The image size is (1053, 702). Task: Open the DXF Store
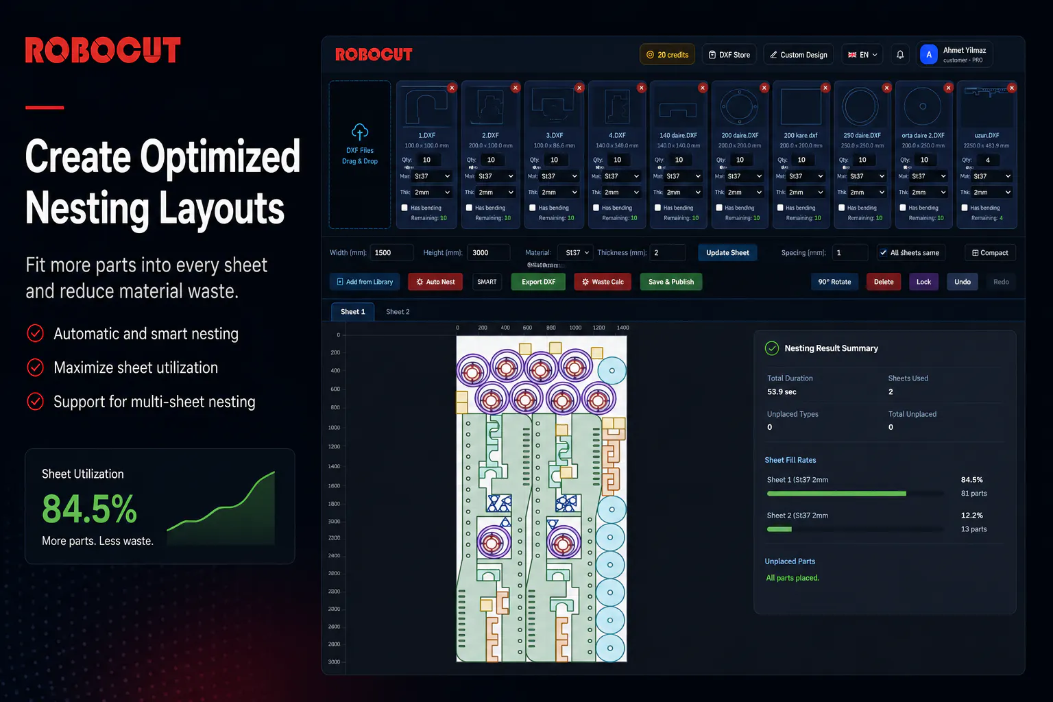click(729, 55)
